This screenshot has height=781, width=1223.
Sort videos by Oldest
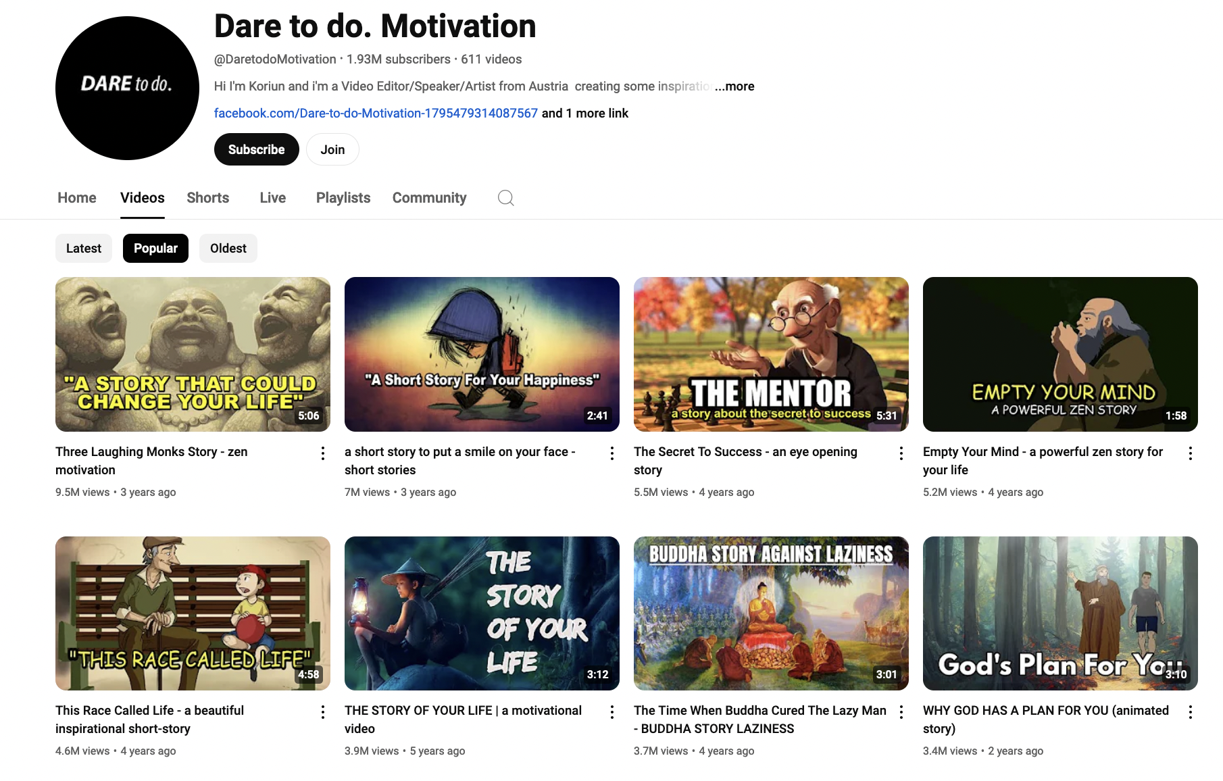[x=228, y=248]
